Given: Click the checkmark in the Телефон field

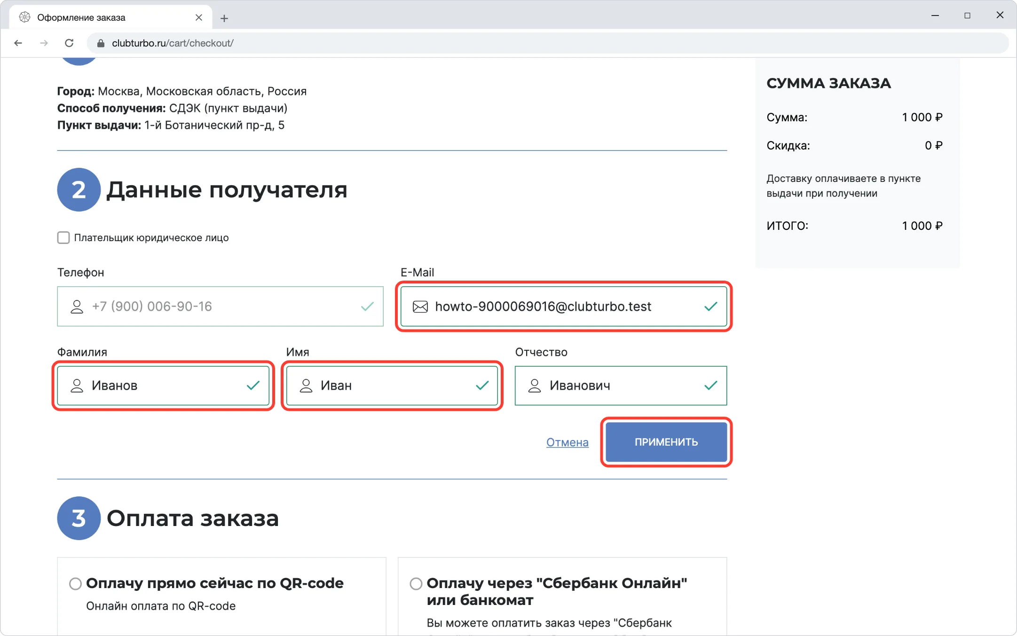Looking at the screenshot, I should (367, 306).
